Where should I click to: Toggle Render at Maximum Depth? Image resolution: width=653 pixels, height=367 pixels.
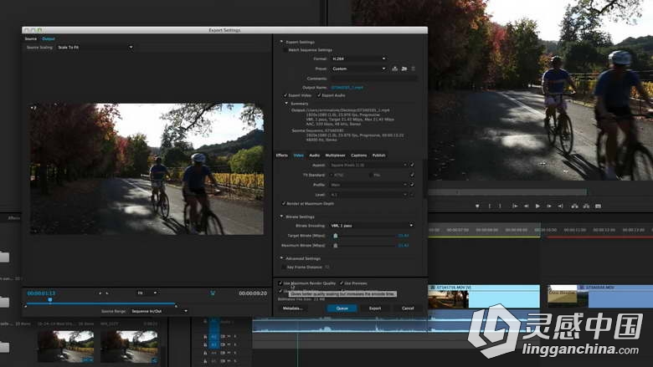(284, 204)
